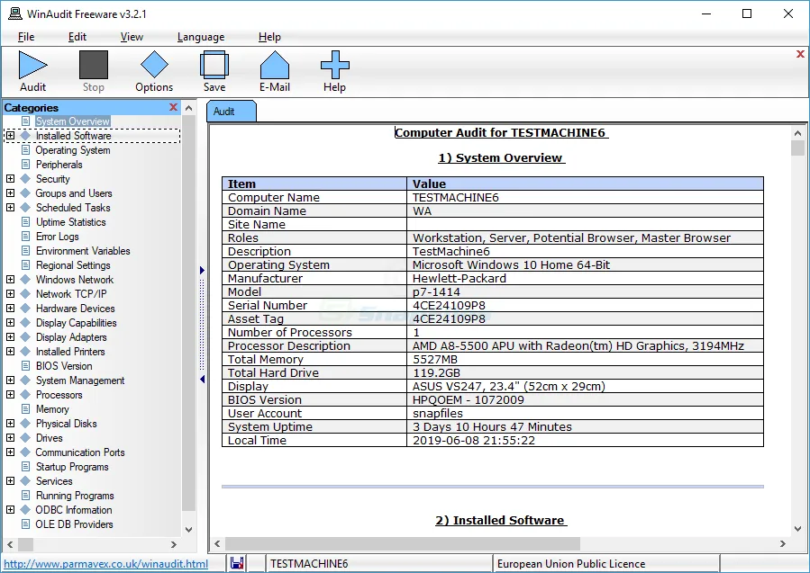810x573 pixels.
Task: Click lower blue splitter arrow pointing left
Action: 202,379
